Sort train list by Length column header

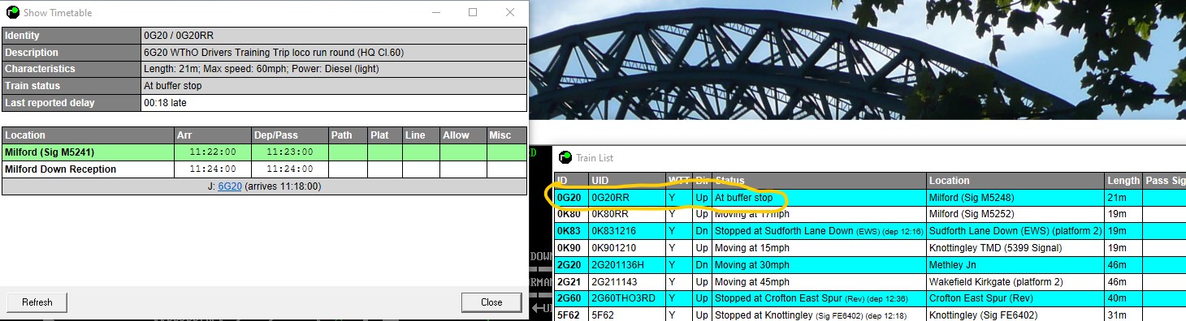click(x=1123, y=181)
